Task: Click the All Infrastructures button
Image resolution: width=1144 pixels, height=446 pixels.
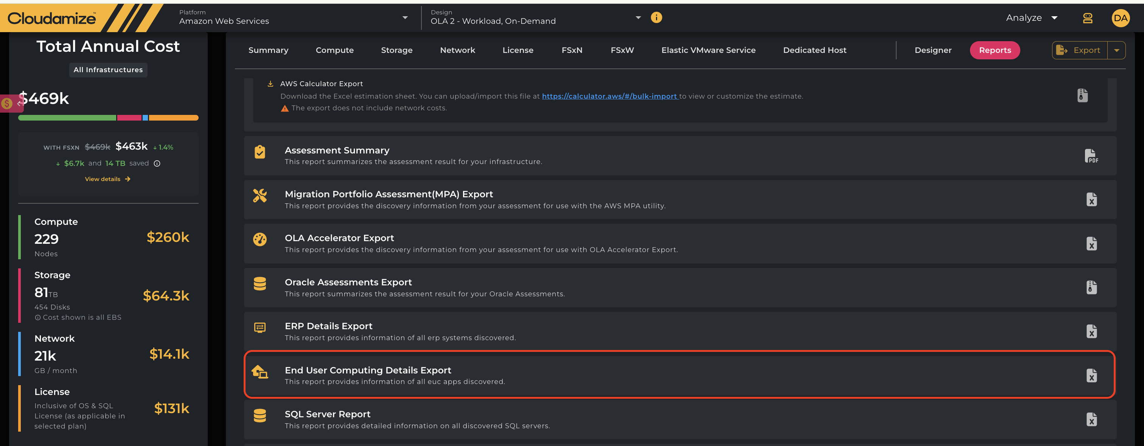Action: click(x=108, y=70)
